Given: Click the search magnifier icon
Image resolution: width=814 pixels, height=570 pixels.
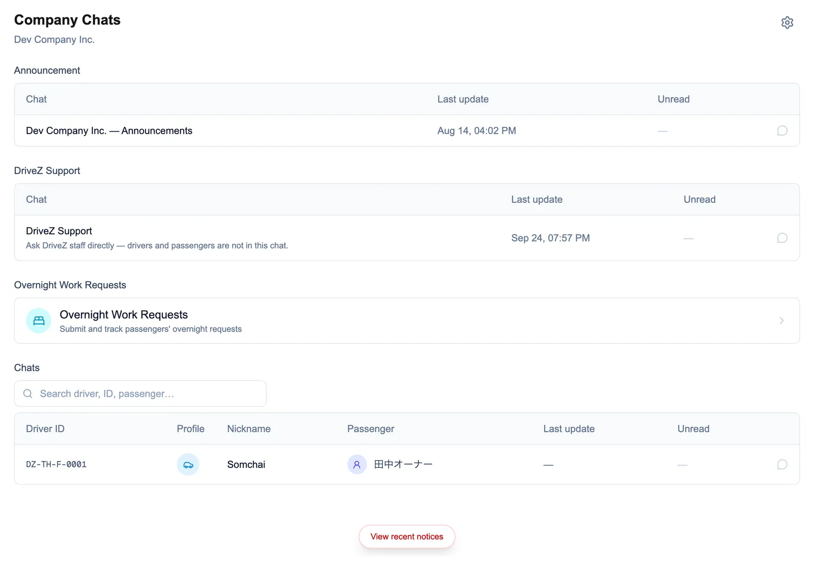Looking at the screenshot, I should click(28, 394).
